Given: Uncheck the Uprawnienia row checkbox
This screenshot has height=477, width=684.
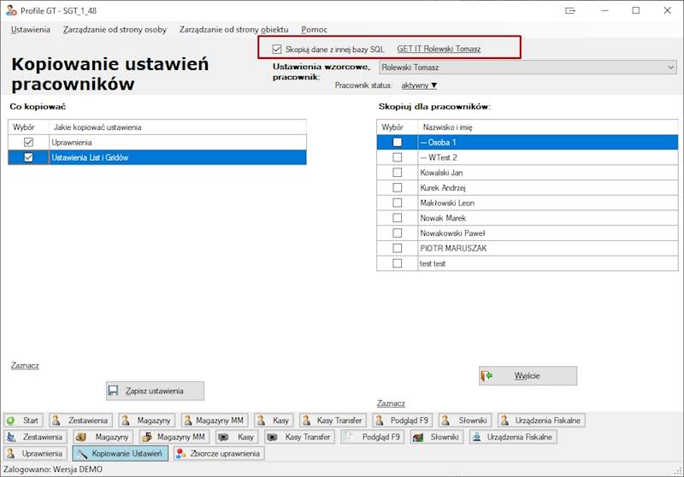Looking at the screenshot, I should (28, 142).
